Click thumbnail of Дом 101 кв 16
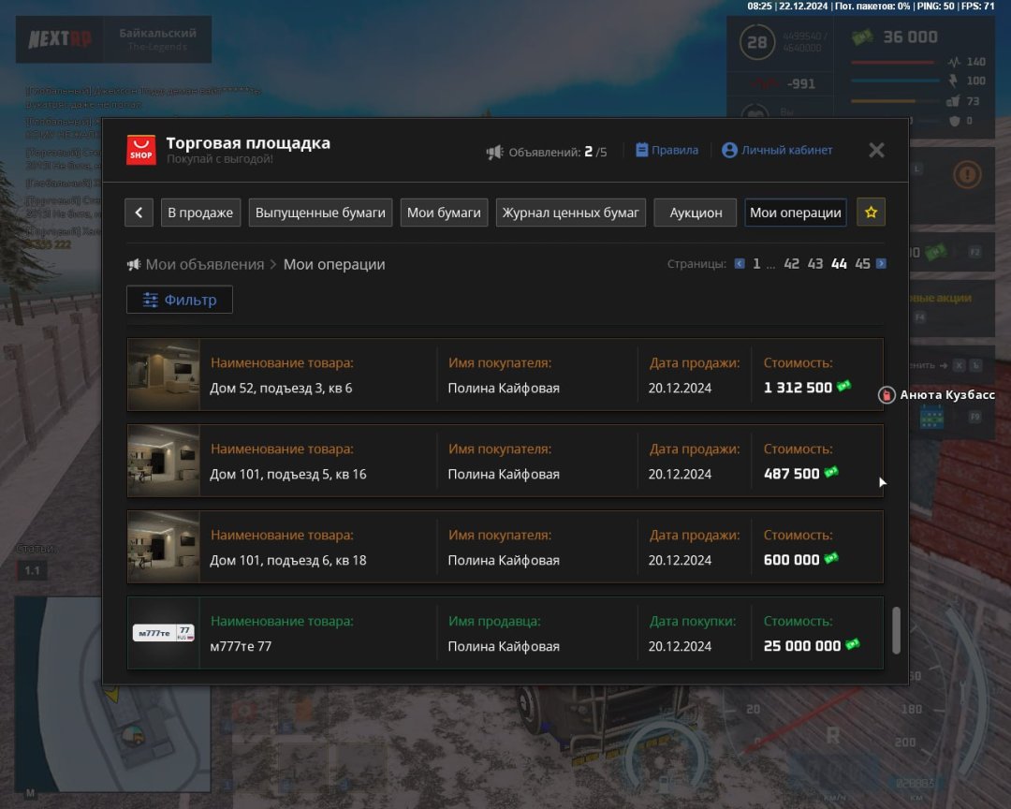The width and height of the screenshot is (1011, 809). [x=164, y=461]
